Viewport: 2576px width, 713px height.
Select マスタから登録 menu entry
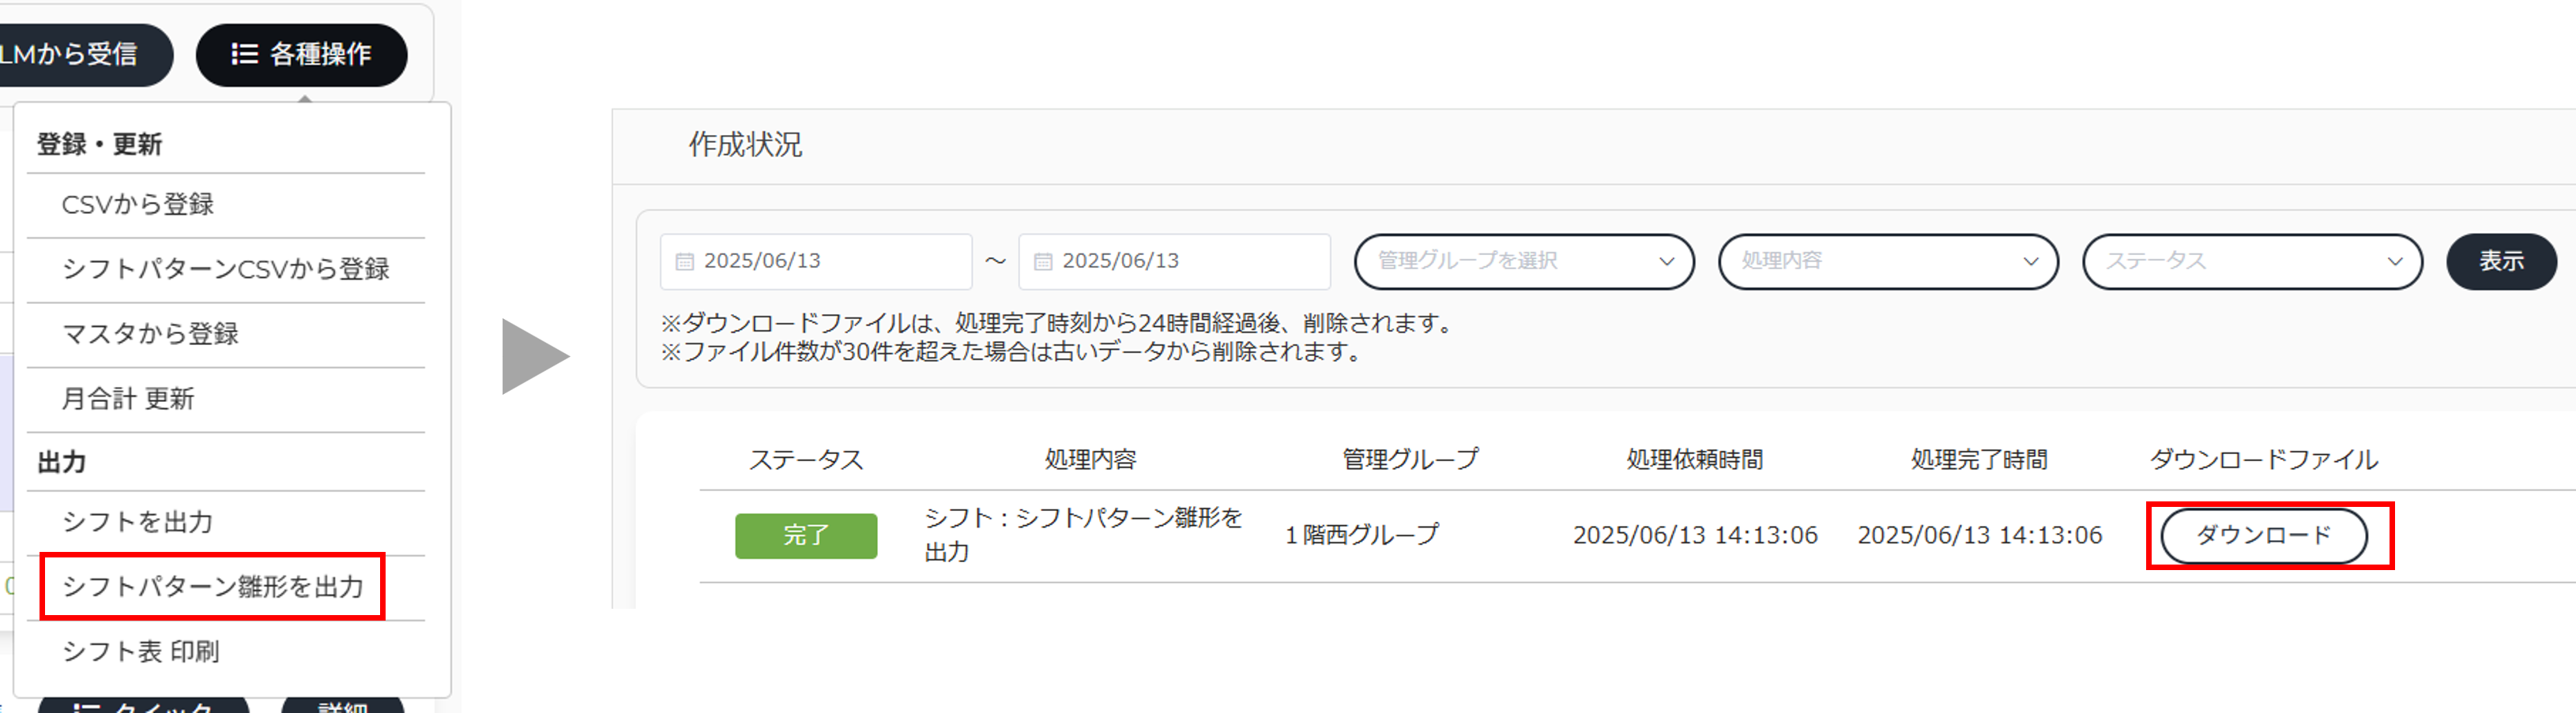[x=226, y=335]
